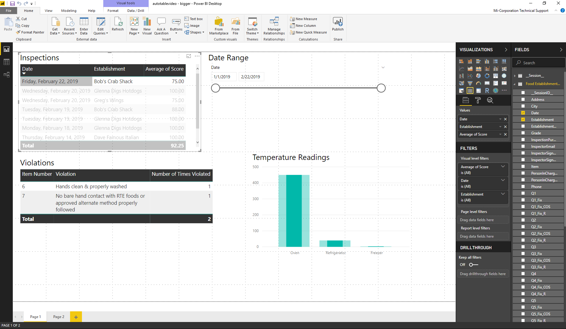Image resolution: width=566 pixels, height=329 pixels.
Task: Check the Address field checkbox
Action: coord(523,99)
